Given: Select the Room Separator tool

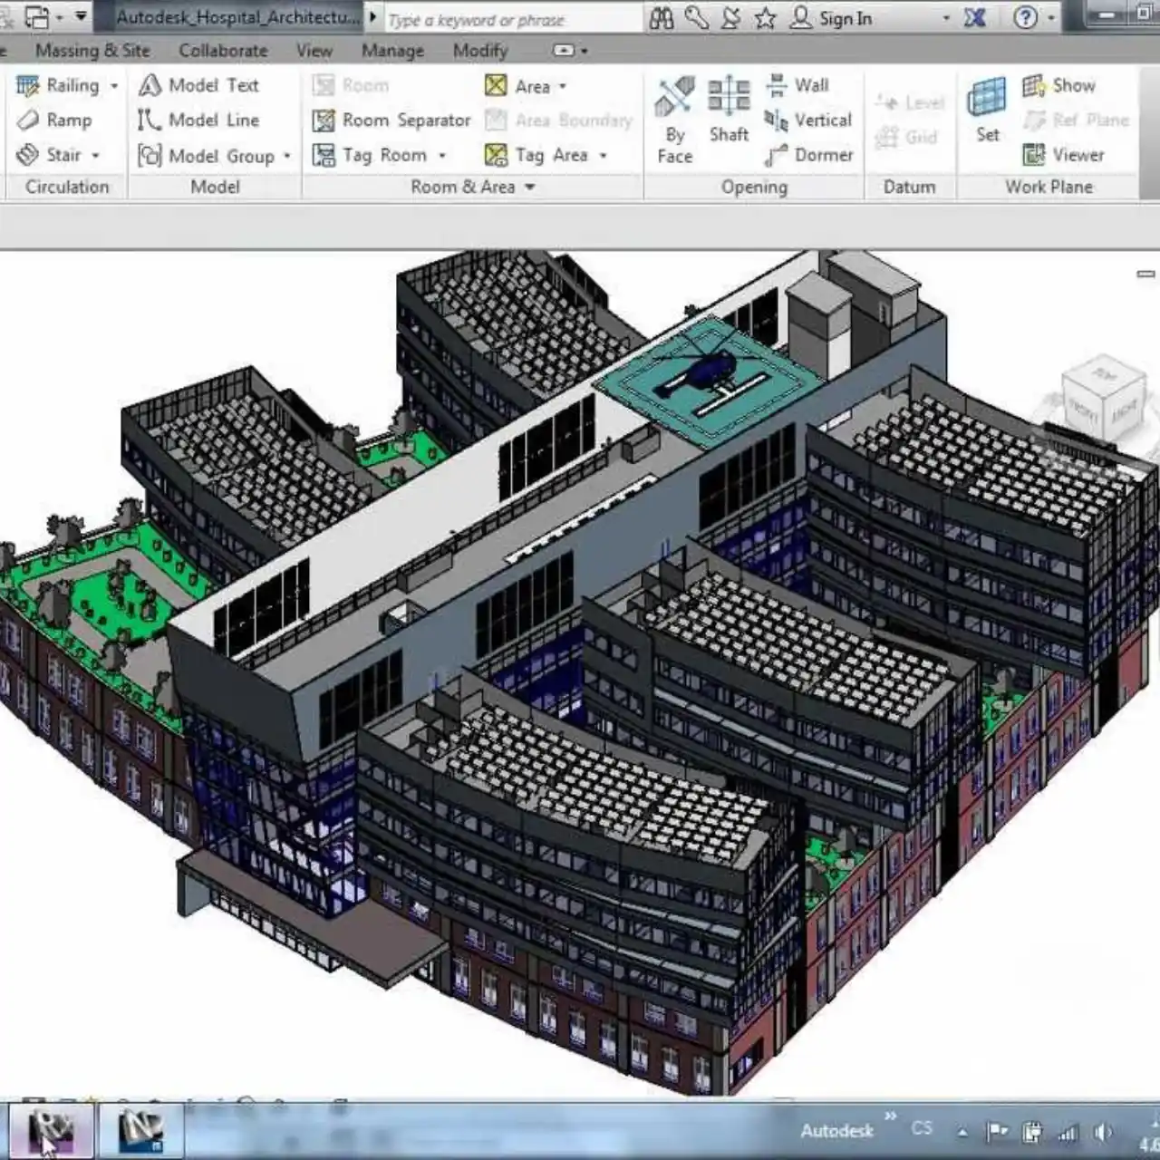Looking at the screenshot, I should (x=391, y=120).
